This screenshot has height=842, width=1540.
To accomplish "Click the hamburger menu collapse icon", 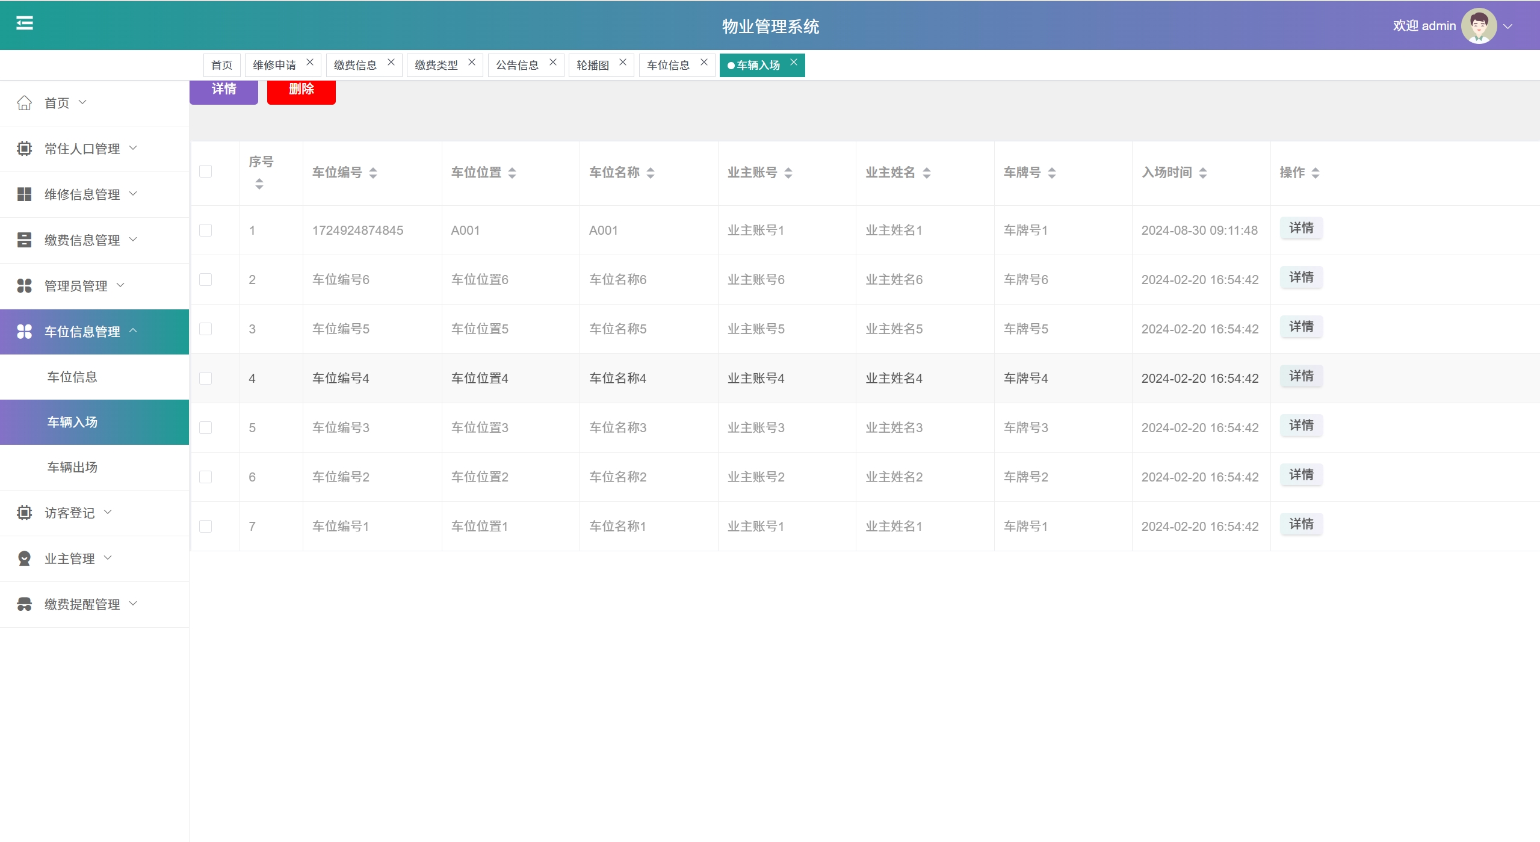I will (25, 23).
